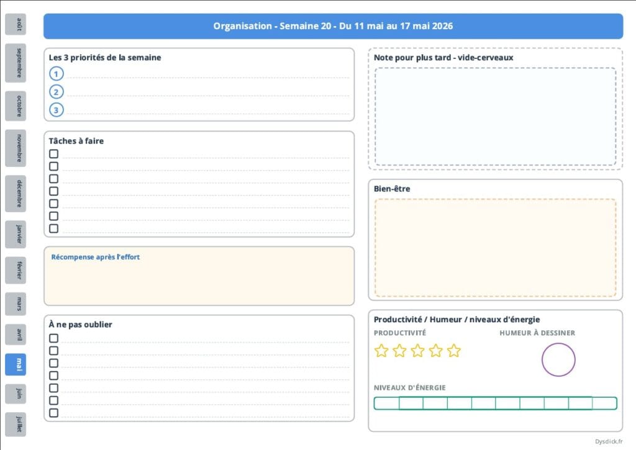Check first box under Tâches à faire
Image resolution: width=636 pixels, height=450 pixels.
54,154
